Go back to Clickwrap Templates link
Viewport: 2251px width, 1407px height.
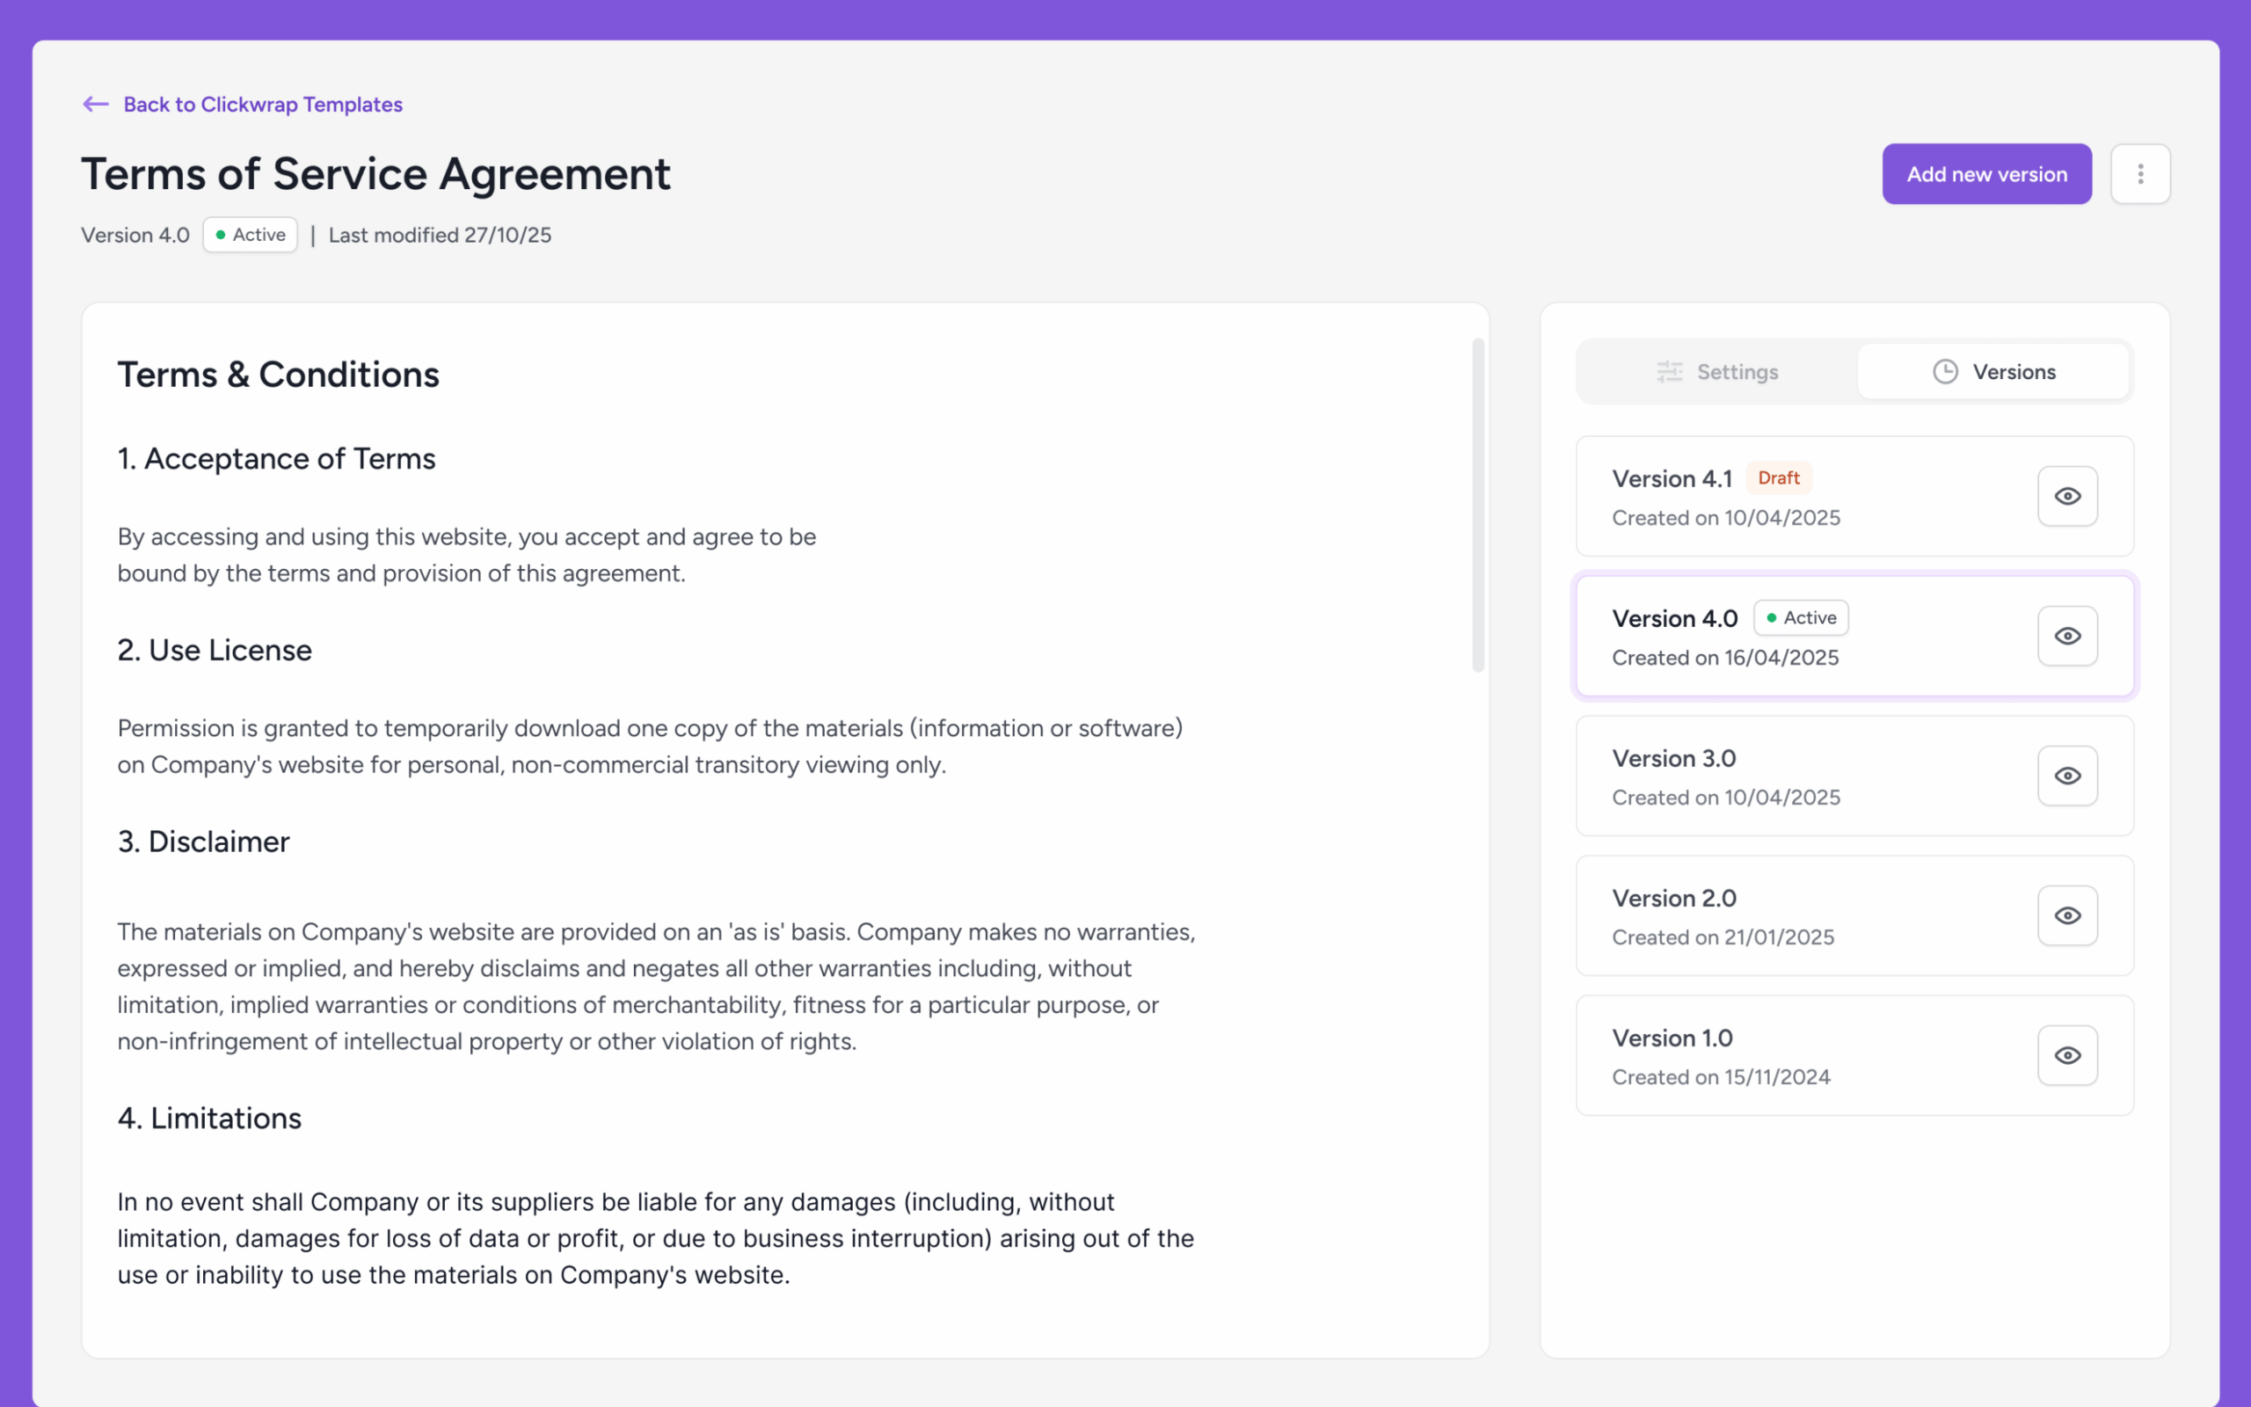click(262, 105)
